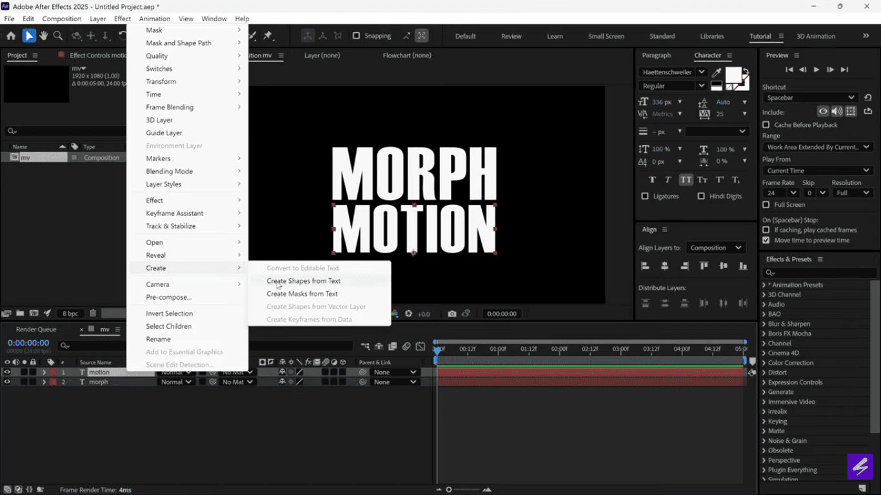
Task: Apply Subscript text style
Action: [x=736, y=180]
